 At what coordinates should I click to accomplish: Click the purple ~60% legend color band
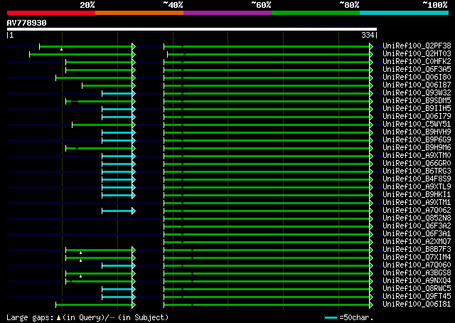coord(227,13)
